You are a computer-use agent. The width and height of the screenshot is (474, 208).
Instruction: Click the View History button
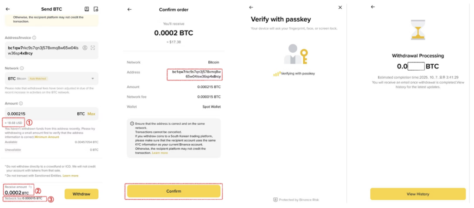point(418,194)
